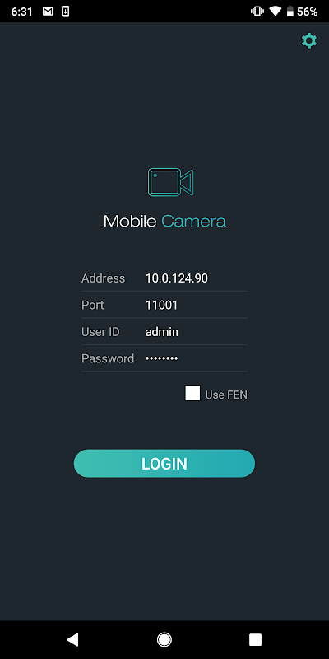The width and height of the screenshot is (329, 659).
Task: Tap the Android back navigation button
Action: click(x=72, y=640)
